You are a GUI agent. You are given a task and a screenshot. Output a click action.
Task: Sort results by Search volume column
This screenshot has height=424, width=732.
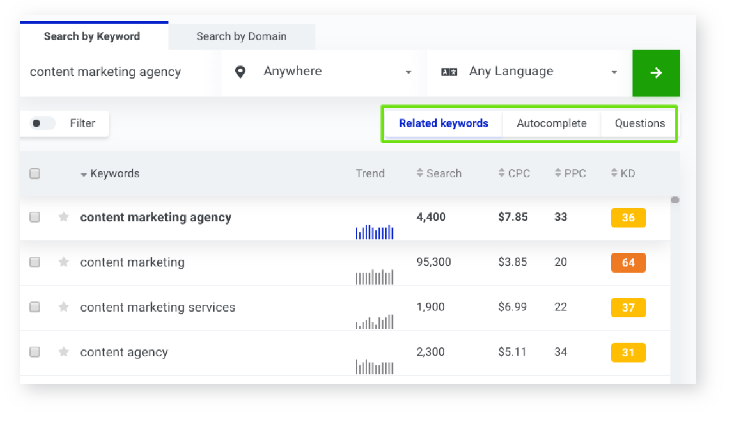point(439,173)
